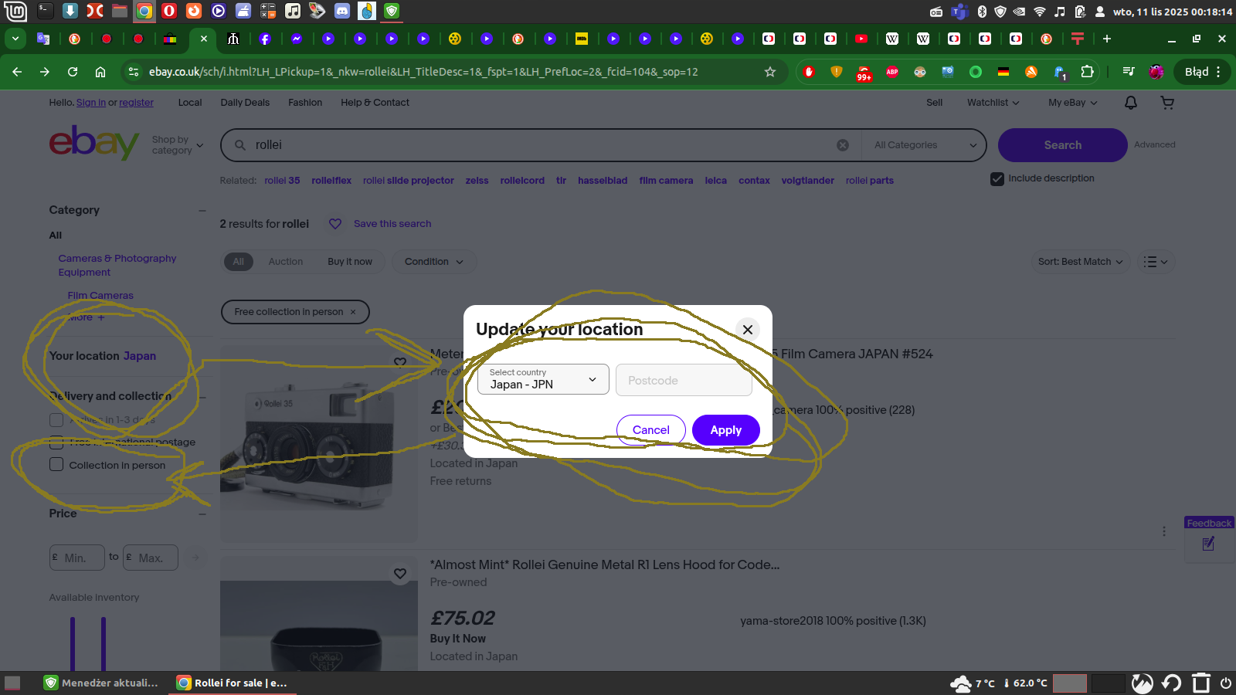Clear the rollei search text with X icon
Image resolution: width=1236 pixels, height=695 pixels.
pyautogui.click(x=843, y=145)
